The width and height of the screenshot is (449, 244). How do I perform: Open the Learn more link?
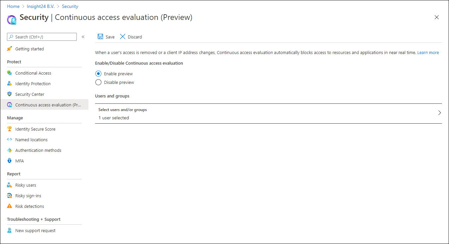pos(428,52)
